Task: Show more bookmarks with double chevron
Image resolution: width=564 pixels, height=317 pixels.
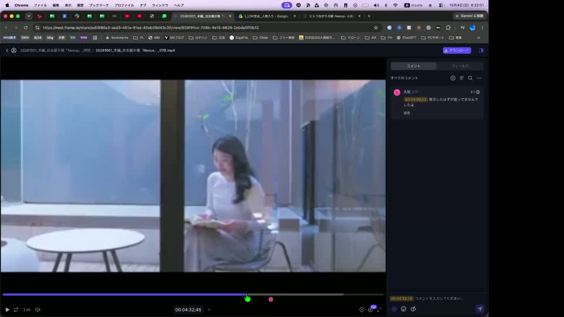Action: click(479, 38)
